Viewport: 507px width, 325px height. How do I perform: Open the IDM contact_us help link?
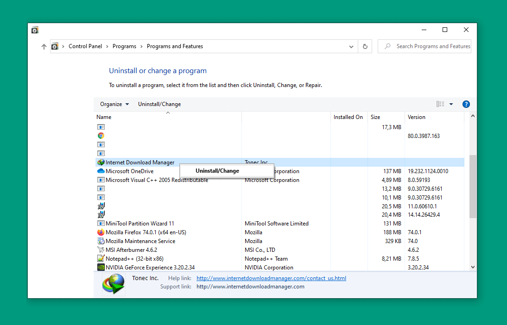271,278
